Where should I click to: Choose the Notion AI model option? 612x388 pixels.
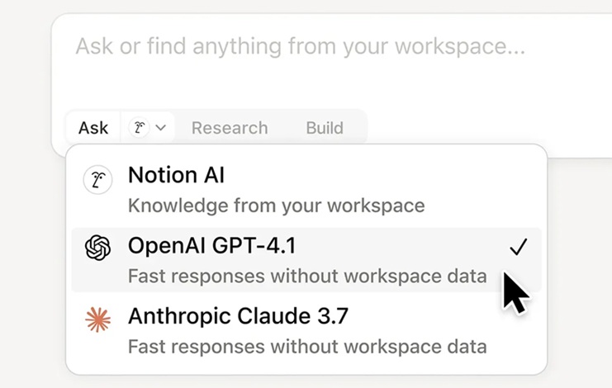(x=306, y=190)
